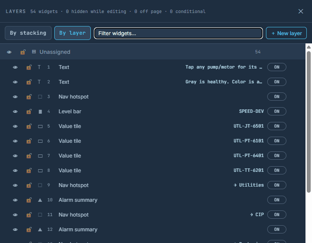Image resolution: width=312 pixels, height=243 pixels.
Task: Toggle ON switch for UTL-JT-6501
Action: pos(276,126)
